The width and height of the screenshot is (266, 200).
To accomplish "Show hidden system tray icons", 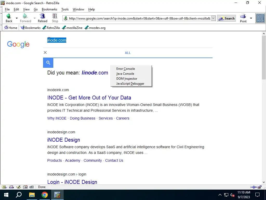I will tap(220, 195).
